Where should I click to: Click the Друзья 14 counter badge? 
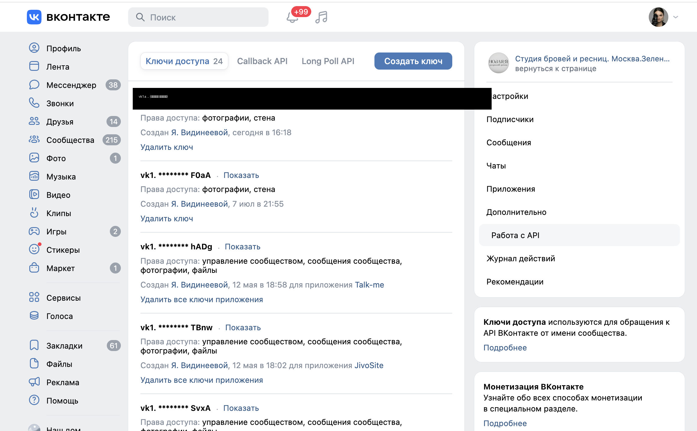point(114,121)
